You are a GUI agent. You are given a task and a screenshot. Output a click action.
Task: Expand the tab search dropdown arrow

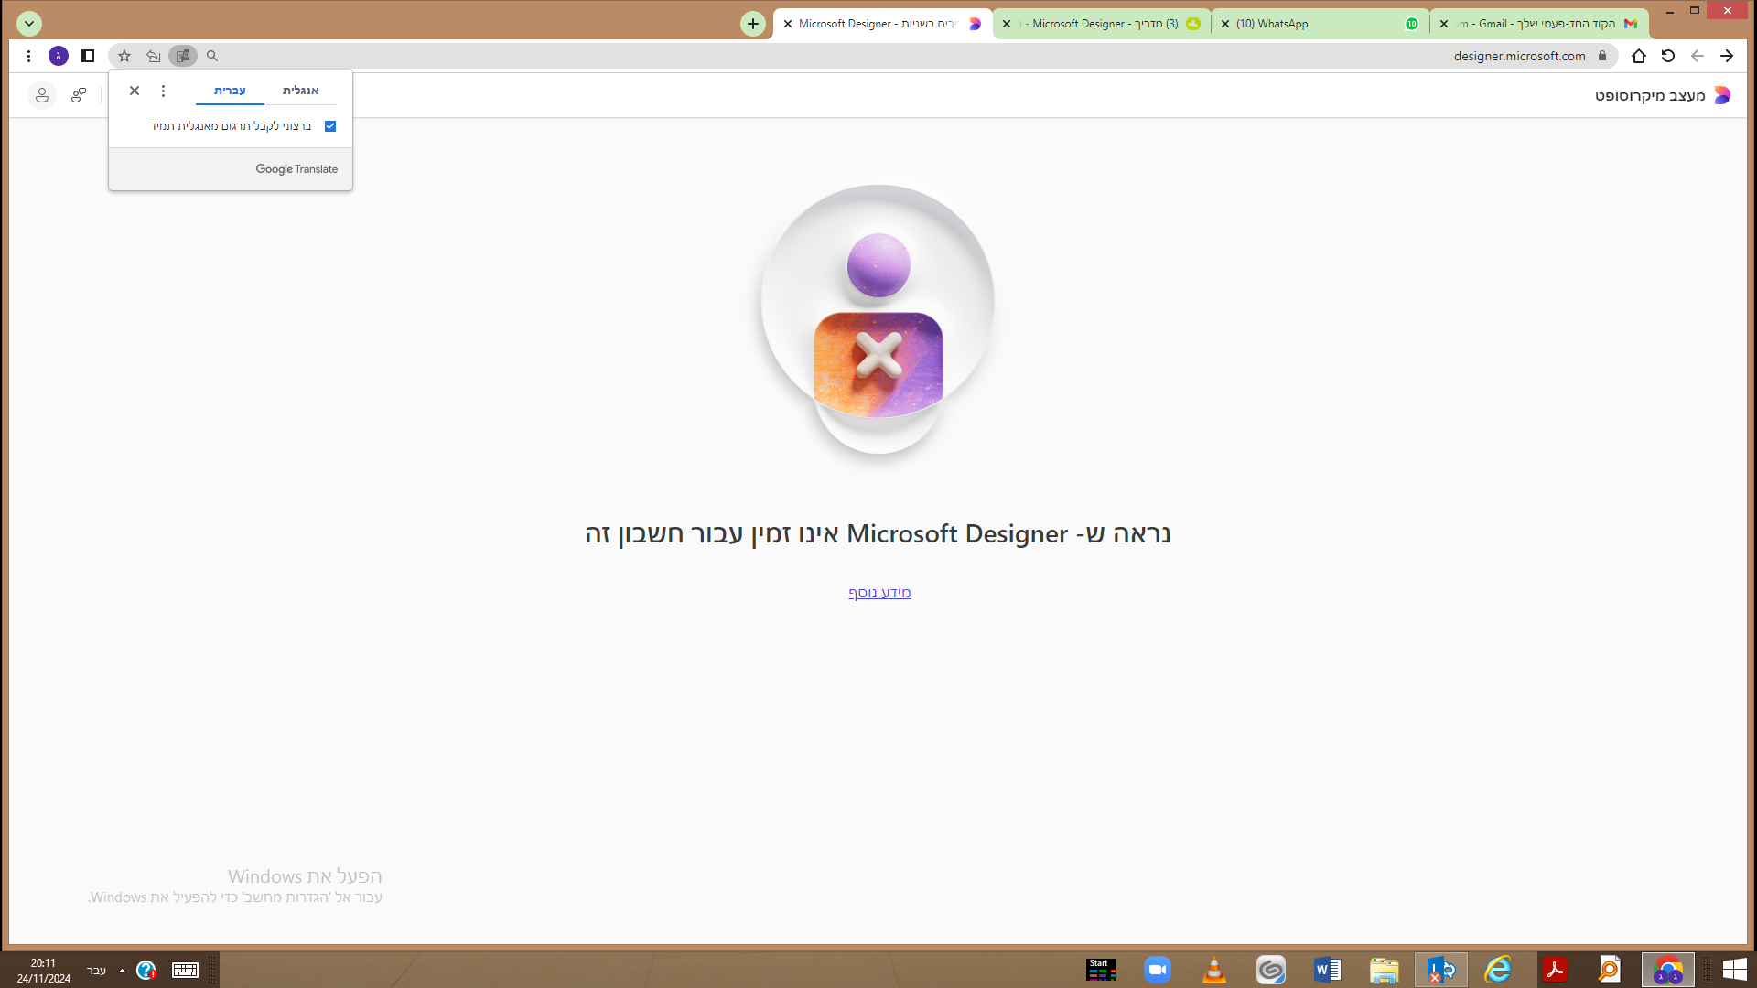(29, 24)
